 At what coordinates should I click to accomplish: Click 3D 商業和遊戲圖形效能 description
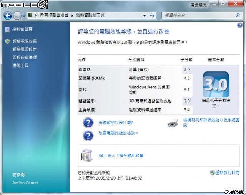coord(150,101)
